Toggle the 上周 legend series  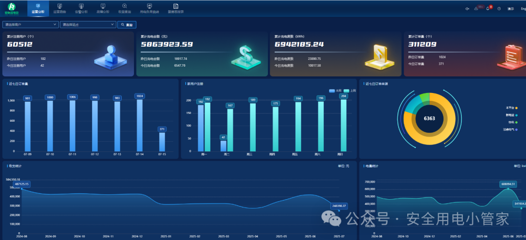pyautogui.click(x=350, y=91)
